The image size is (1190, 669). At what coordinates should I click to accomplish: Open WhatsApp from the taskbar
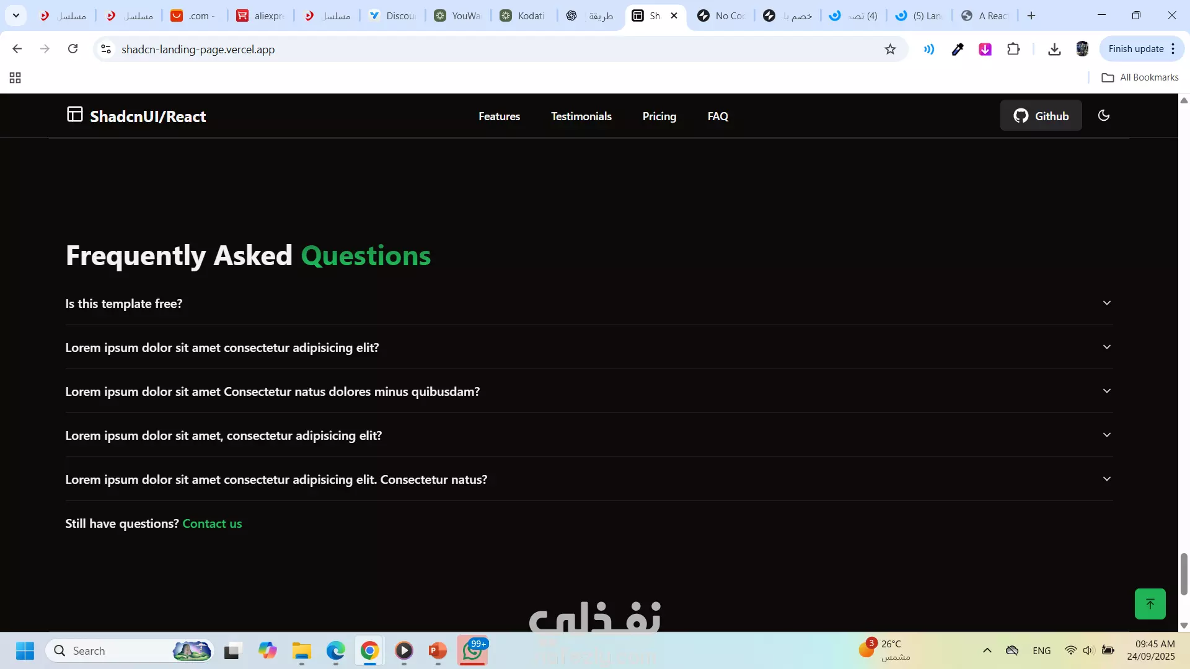[472, 651]
